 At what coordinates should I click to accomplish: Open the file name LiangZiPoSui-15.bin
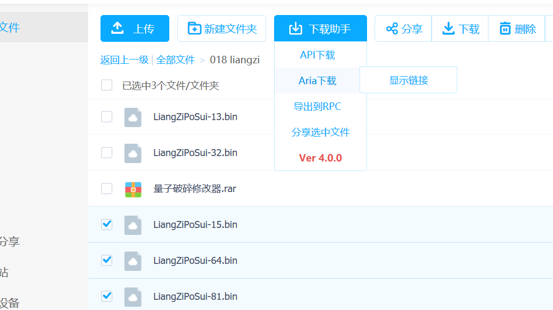tap(195, 225)
